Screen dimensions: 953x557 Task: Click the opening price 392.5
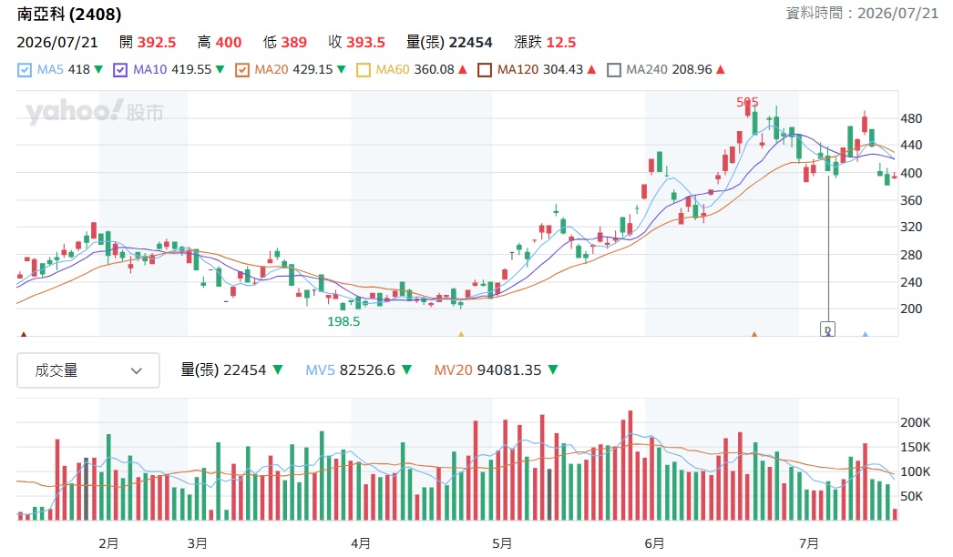[x=156, y=42]
